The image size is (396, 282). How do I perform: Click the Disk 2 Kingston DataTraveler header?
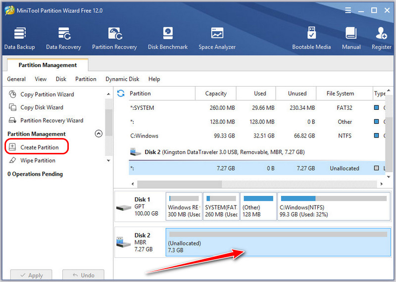(x=225, y=152)
